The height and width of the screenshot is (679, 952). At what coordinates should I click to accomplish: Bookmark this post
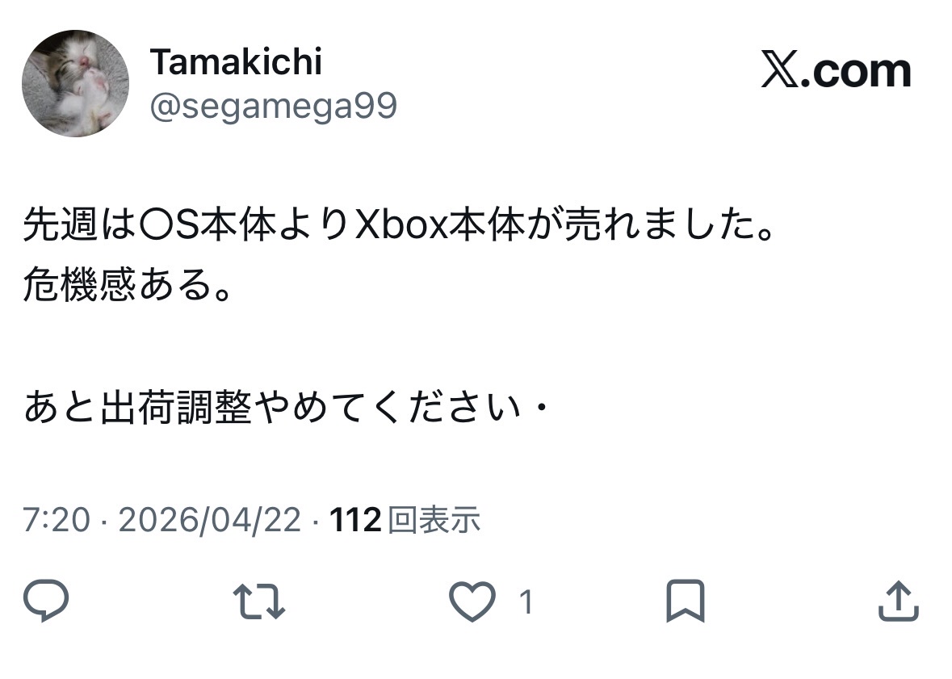point(685,602)
